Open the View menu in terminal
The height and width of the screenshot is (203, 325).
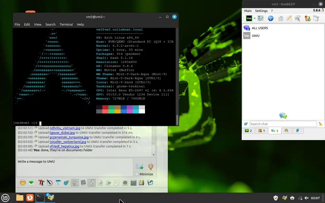pyautogui.click(x=38, y=24)
